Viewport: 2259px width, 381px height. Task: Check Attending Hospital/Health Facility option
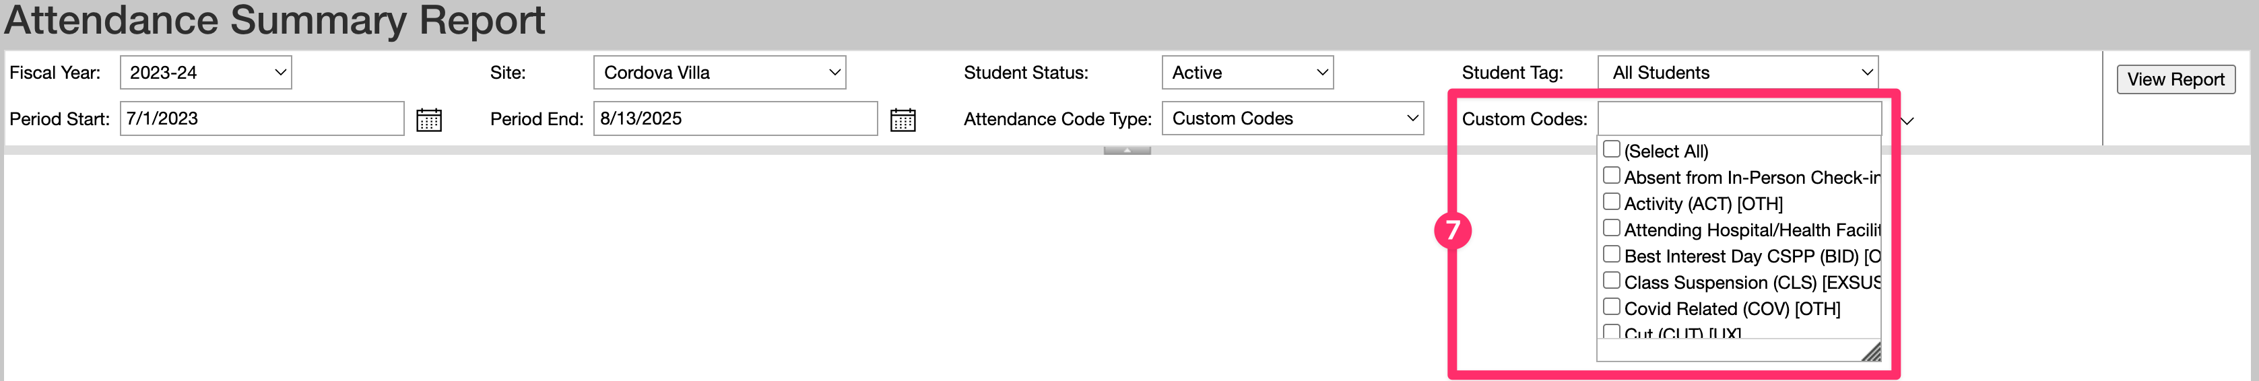point(1611,228)
